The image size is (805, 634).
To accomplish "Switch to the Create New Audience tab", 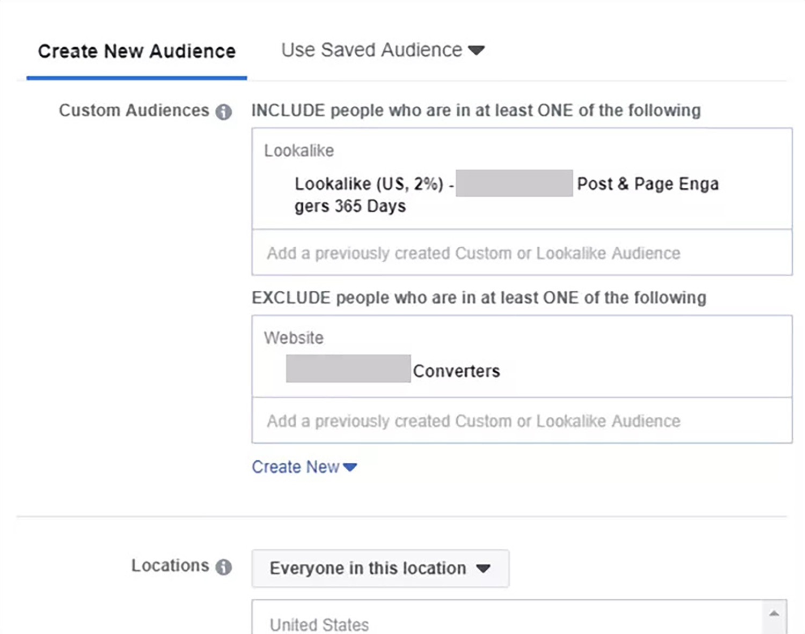I will [136, 51].
